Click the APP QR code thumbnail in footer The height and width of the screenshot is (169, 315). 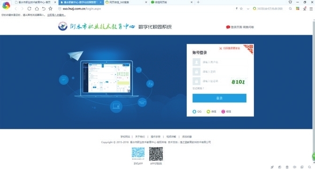click(156, 154)
